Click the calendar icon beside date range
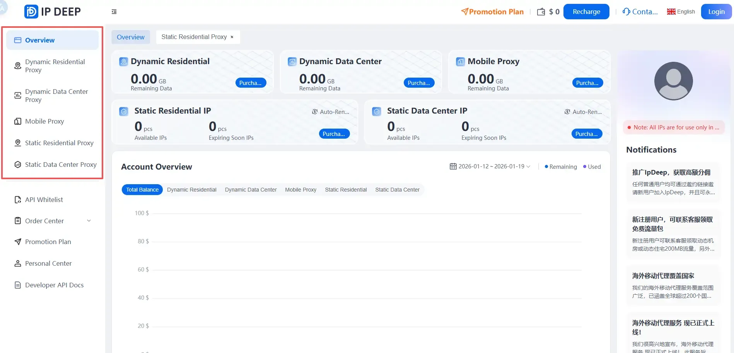 tap(453, 166)
